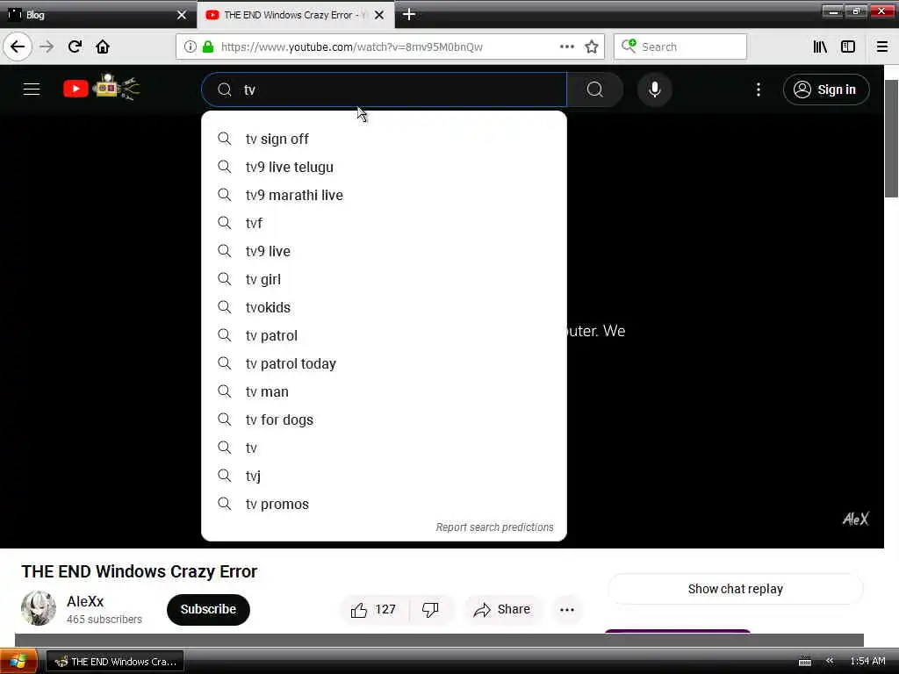Subscribe to the AleXx channel
This screenshot has width=899, height=674.
(x=208, y=609)
